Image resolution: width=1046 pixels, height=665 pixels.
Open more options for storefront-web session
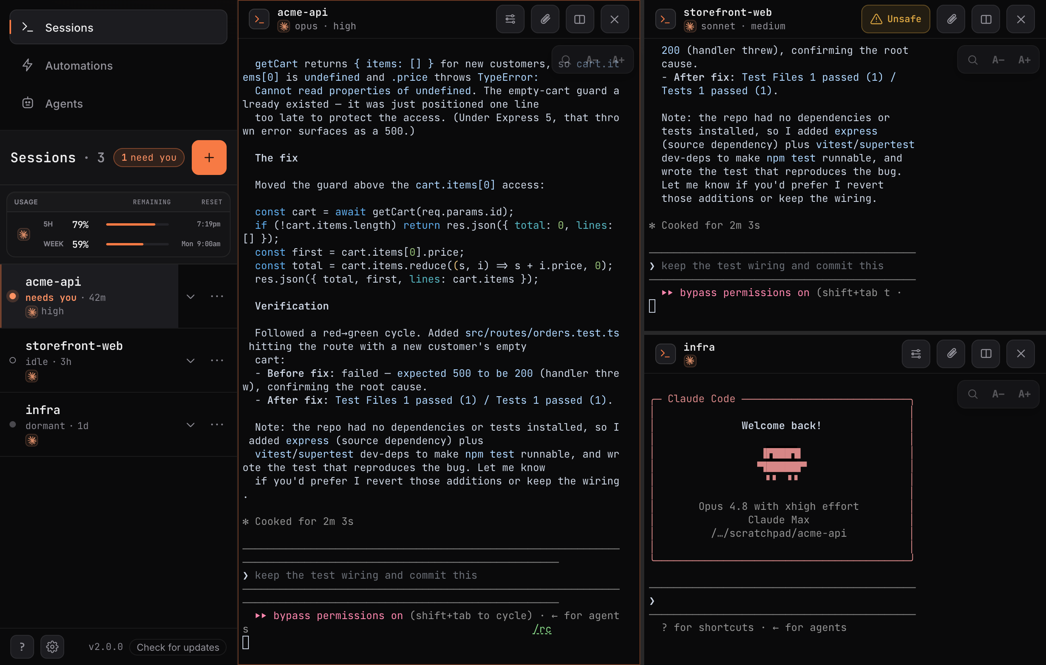(x=217, y=361)
